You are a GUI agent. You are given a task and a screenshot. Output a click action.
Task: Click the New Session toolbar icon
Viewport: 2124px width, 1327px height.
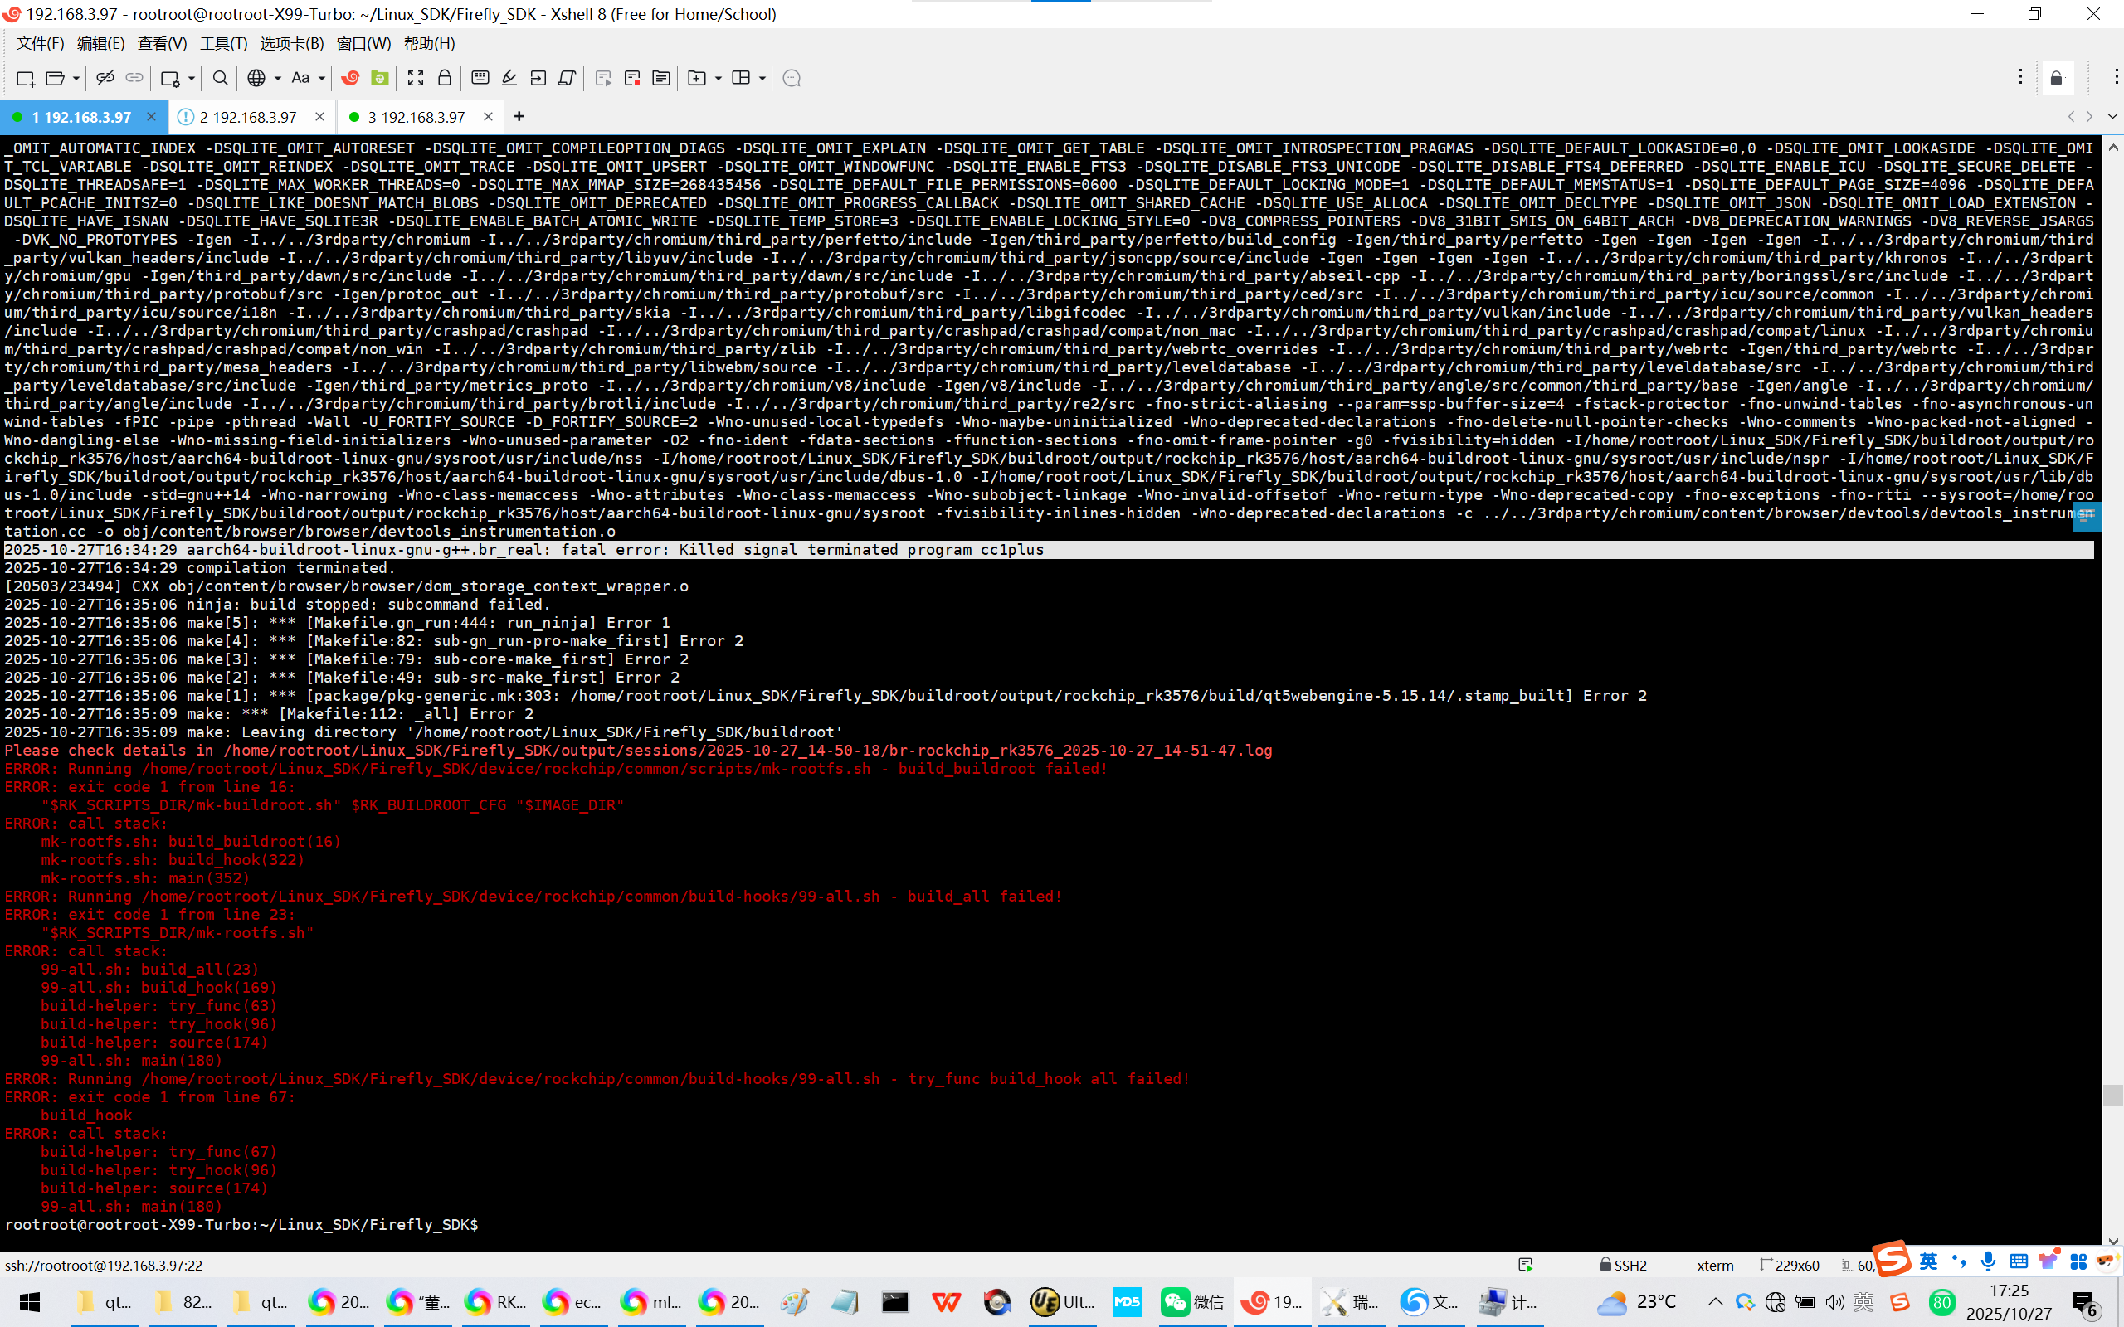tap(26, 78)
